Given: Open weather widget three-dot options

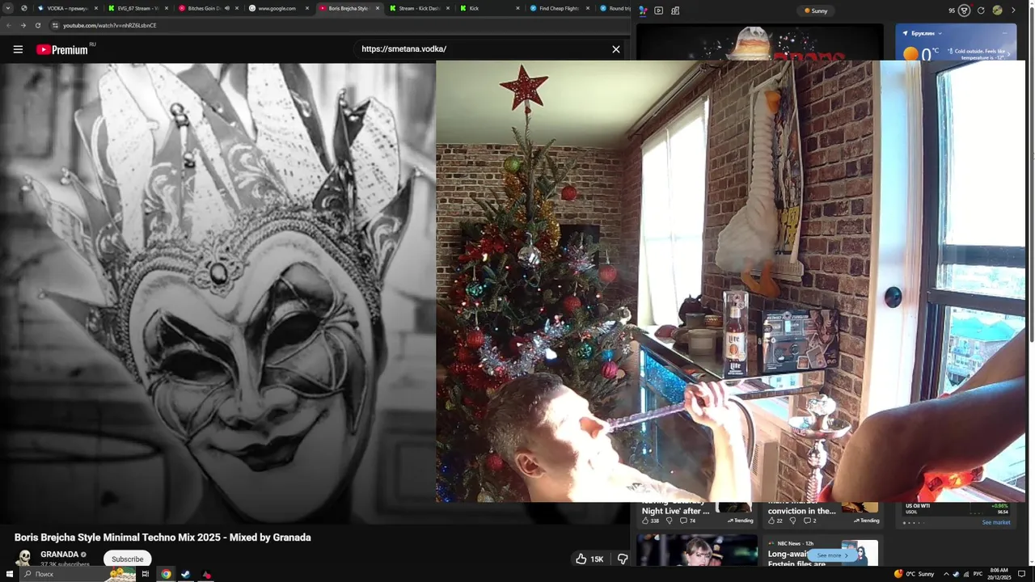Looking at the screenshot, I should [x=1005, y=33].
